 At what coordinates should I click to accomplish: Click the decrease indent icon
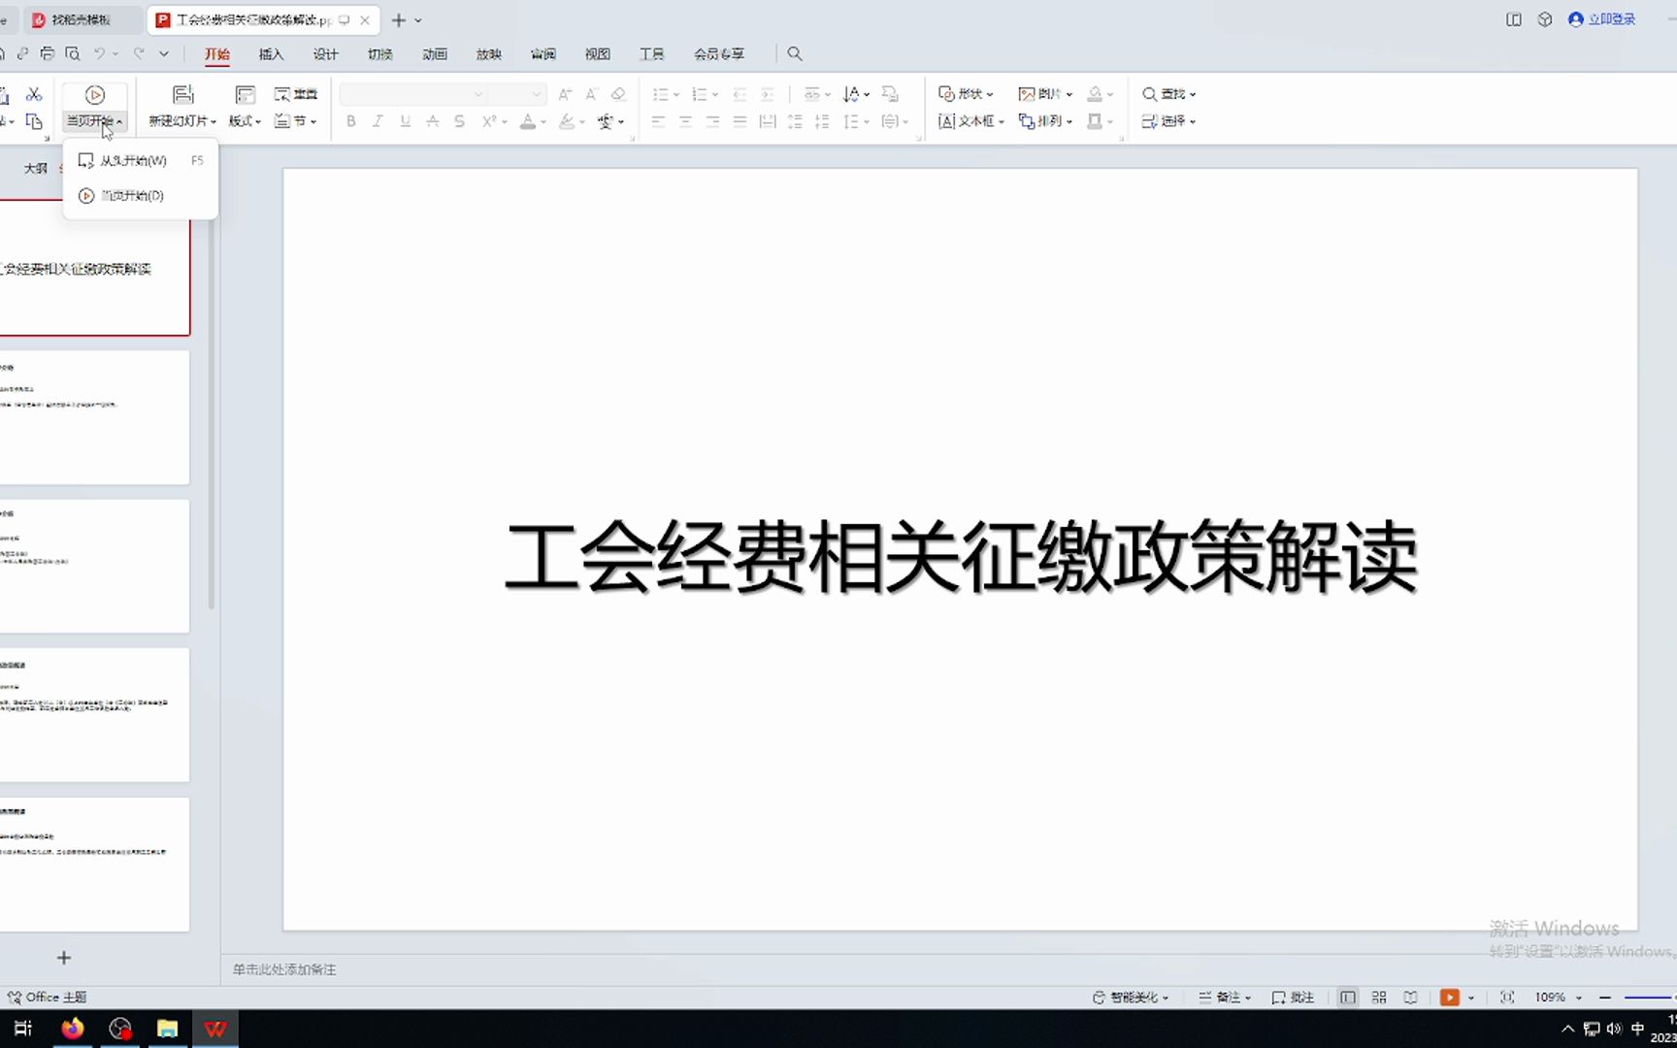pos(740,94)
